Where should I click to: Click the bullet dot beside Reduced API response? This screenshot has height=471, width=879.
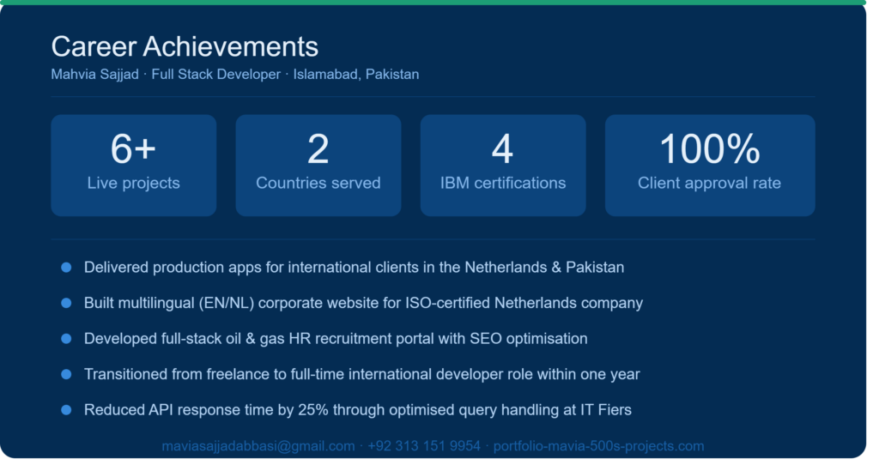pos(66,410)
